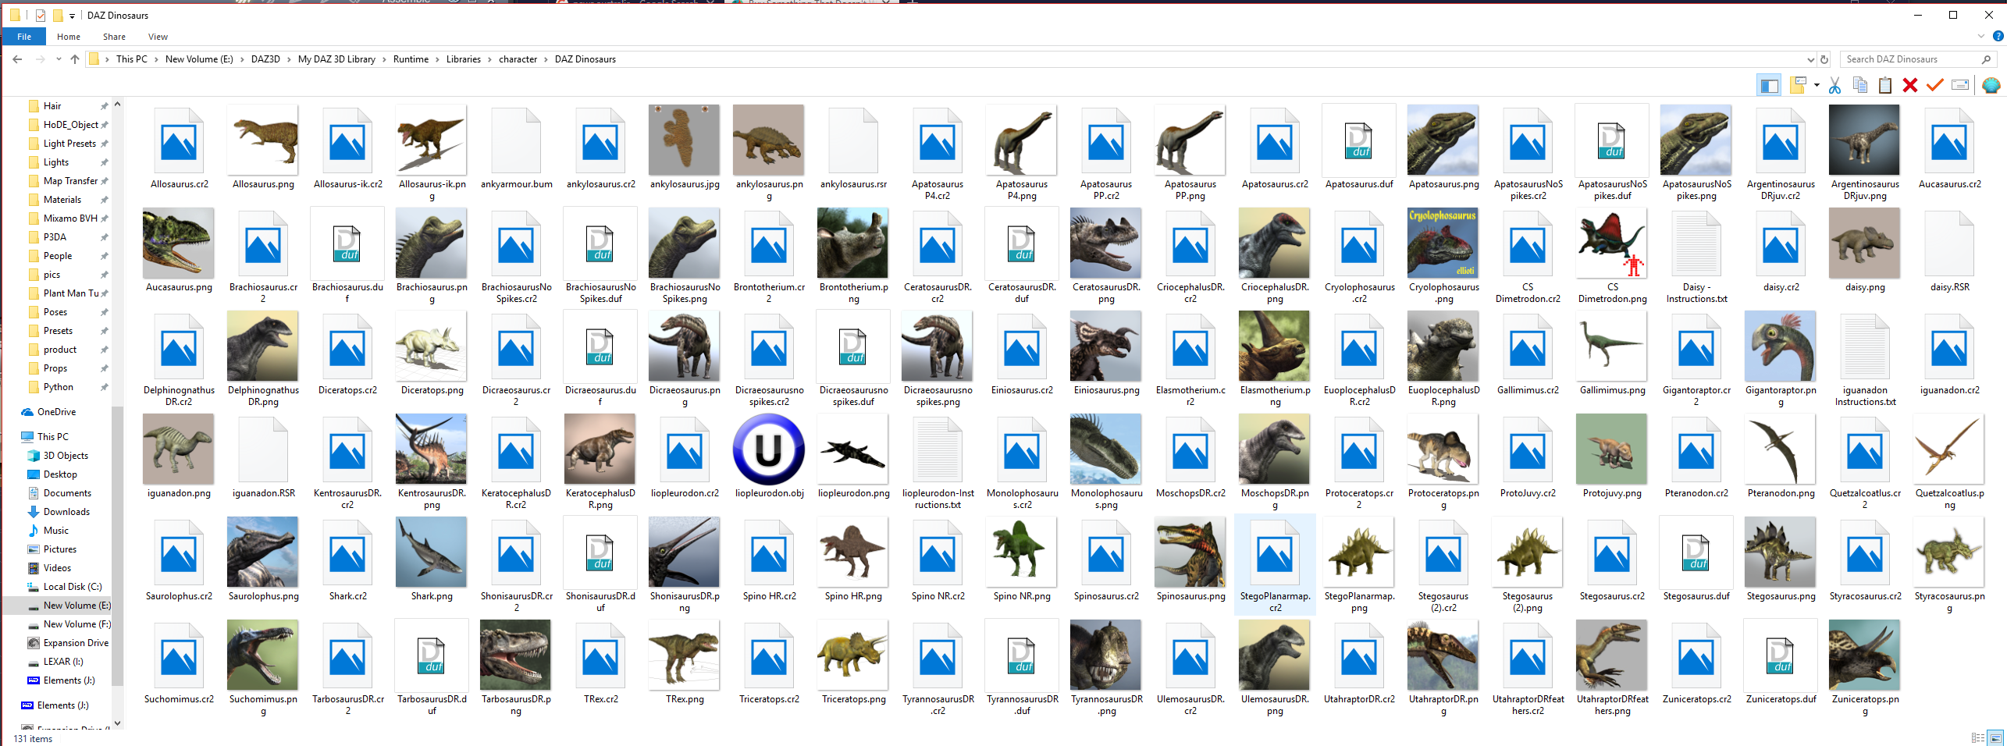The width and height of the screenshot is (2007, 746).
Task: Select the ankyarmour.bum file icon
Action: [516, 140]
